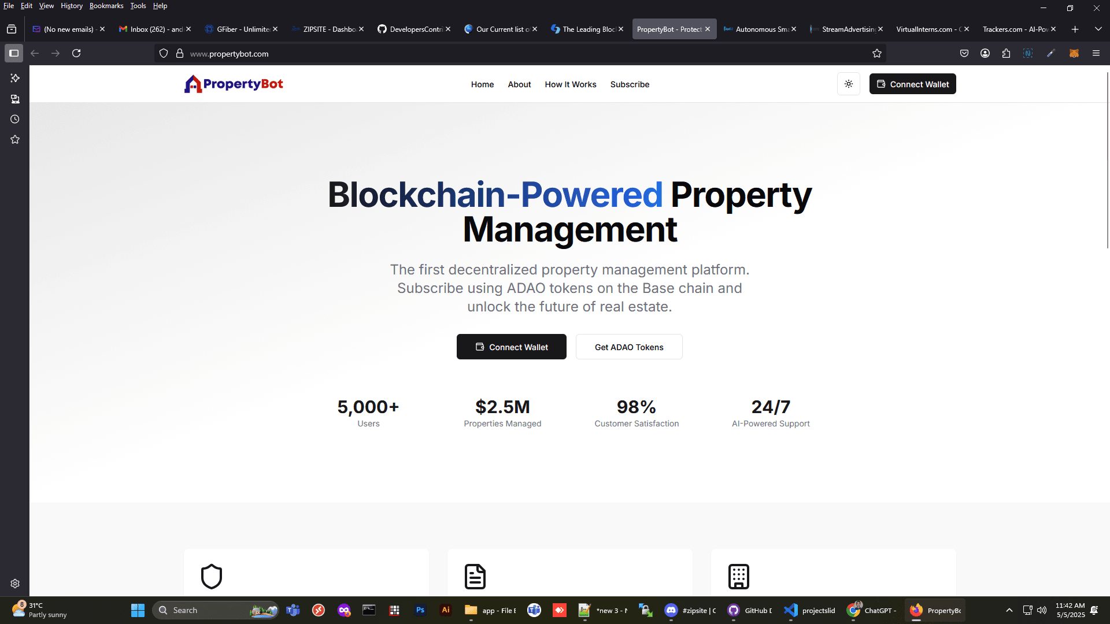Open Get ADAO Tokens
The height and width of the screenshot is (624, 1110).
[629, 347]
